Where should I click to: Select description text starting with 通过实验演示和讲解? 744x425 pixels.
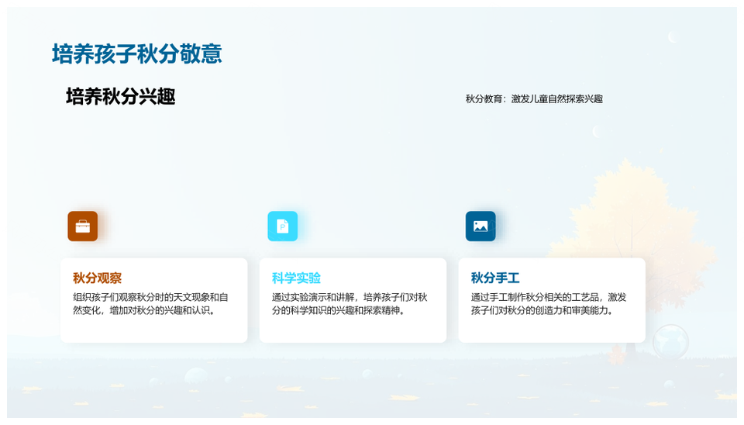350,304
